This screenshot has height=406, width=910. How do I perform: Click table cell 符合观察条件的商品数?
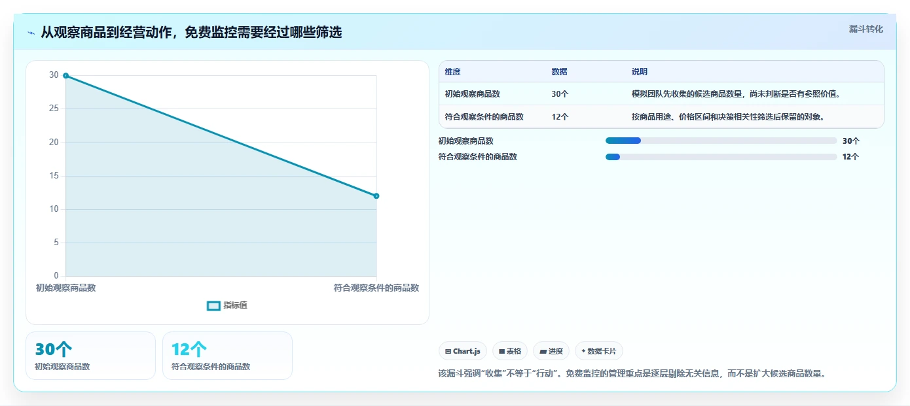(x=484, y=117)
